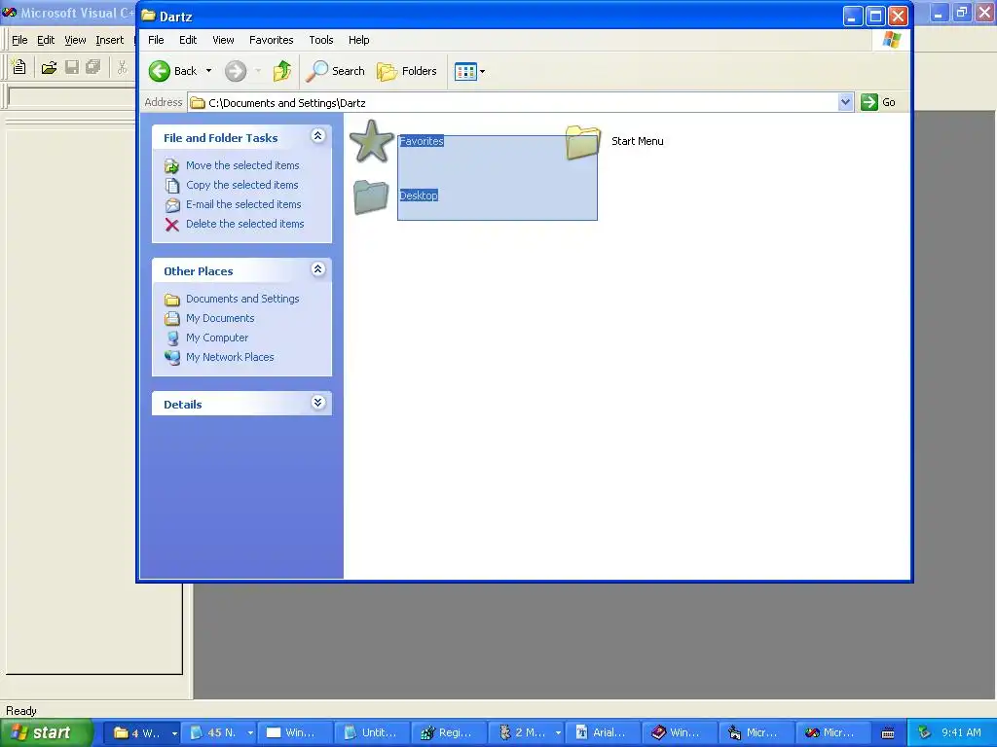Click the Documents and Settings folder icon
Viewport: 997px width, 747px height.
tap(171, 300)
